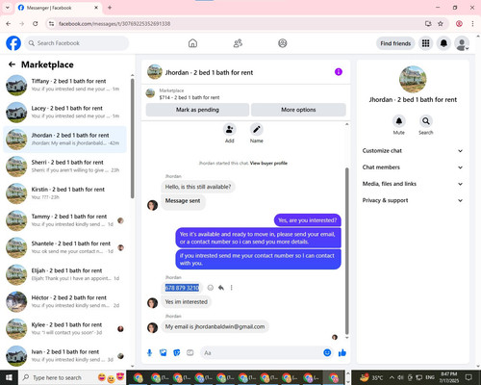Send a thumbs-up like
The image size is (481, 385).
[x=342, y=353]
